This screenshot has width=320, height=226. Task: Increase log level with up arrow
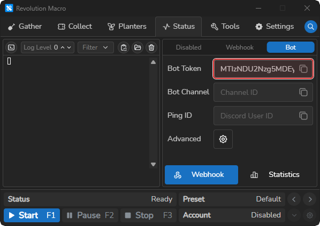[63, 47]
